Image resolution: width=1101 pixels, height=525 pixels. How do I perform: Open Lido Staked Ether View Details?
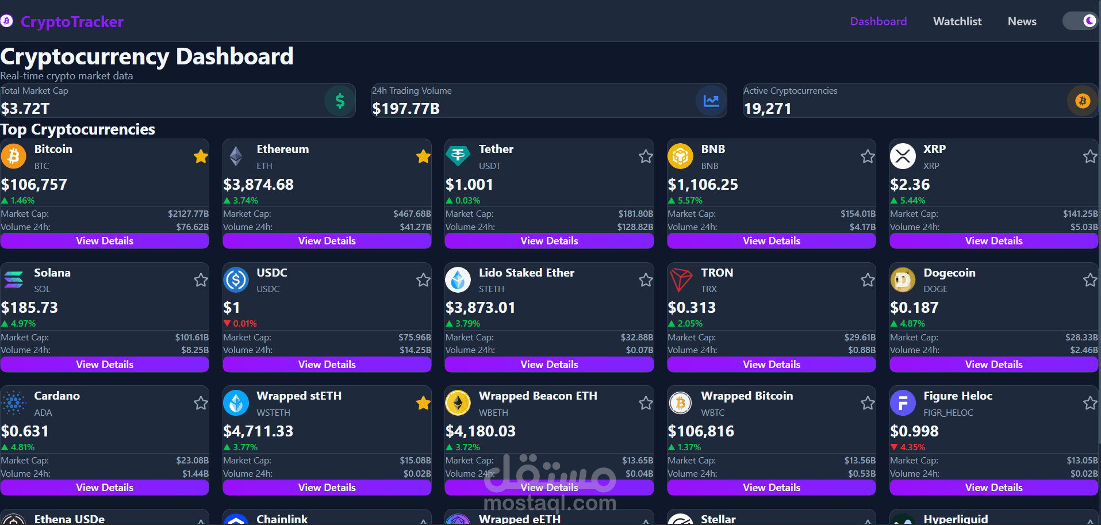click(549, 365)
